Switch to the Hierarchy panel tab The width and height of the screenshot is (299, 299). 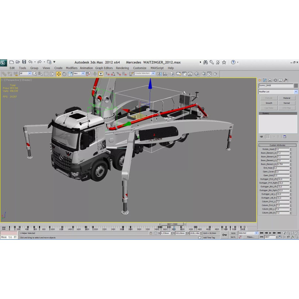coord(270,80)
